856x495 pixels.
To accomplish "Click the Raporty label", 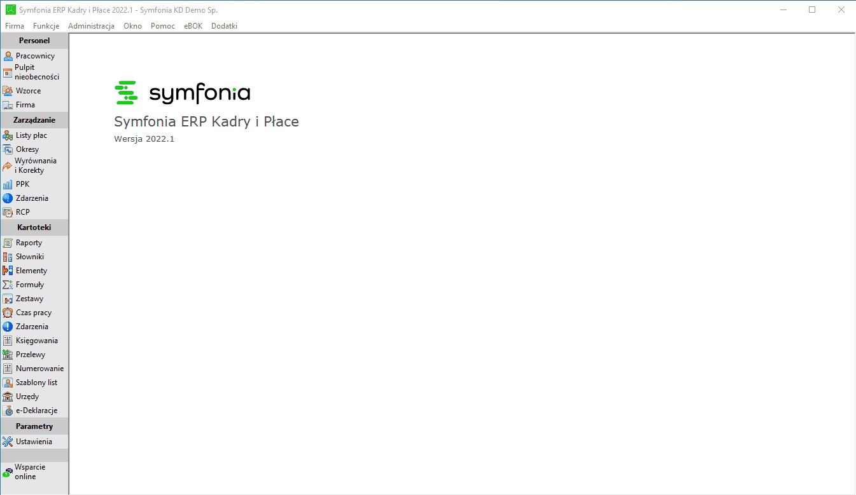I will pyautogui.click(x=29, y=243).
